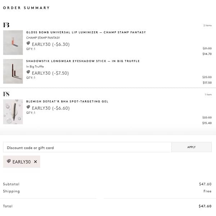Click tag icon beside Gloss Bomb EARLY30 discount
Viewport: 216px width, 216px height.
point(28,44)
